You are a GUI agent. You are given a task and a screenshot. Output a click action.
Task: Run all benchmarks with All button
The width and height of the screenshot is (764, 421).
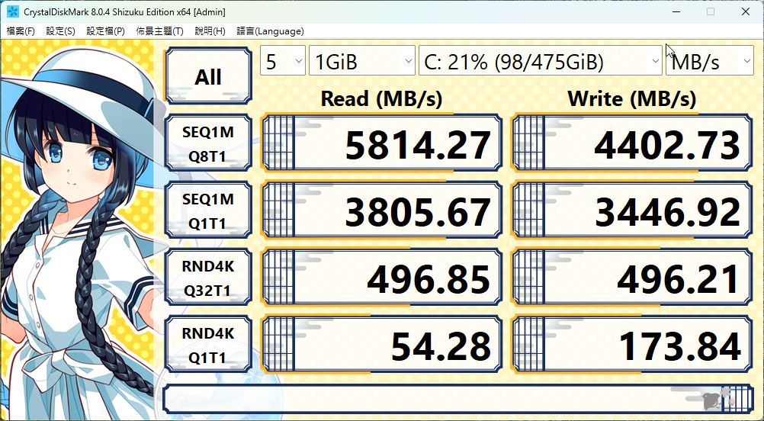click(207, 76)
